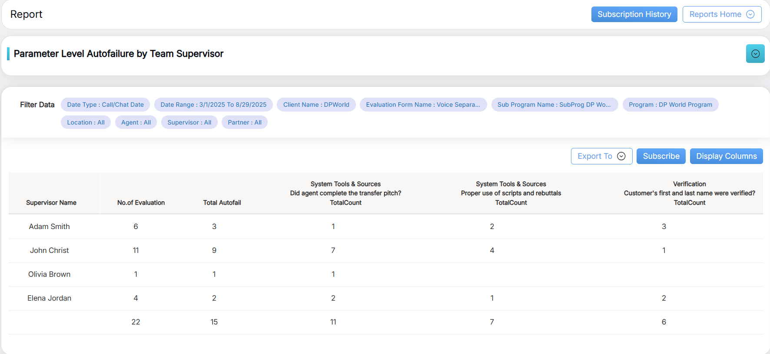This screenshot has height=354, width=770.
Task: Select the Date Type filter chip
Action: point(105,105)
